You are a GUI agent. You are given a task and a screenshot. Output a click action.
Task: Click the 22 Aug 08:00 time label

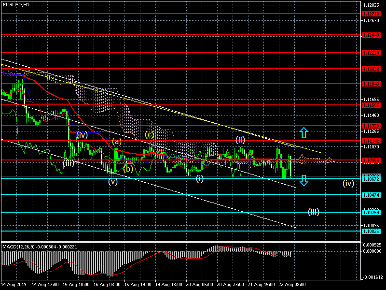[292, 285]
